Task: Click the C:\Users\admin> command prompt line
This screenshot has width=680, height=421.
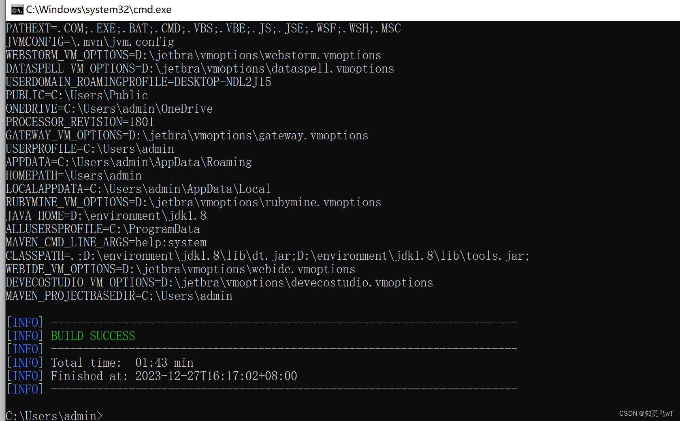Action: coord(54,416)
